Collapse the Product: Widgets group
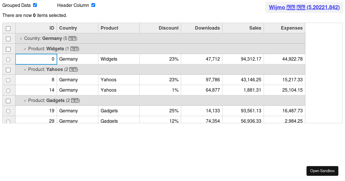 click(24, 49)
